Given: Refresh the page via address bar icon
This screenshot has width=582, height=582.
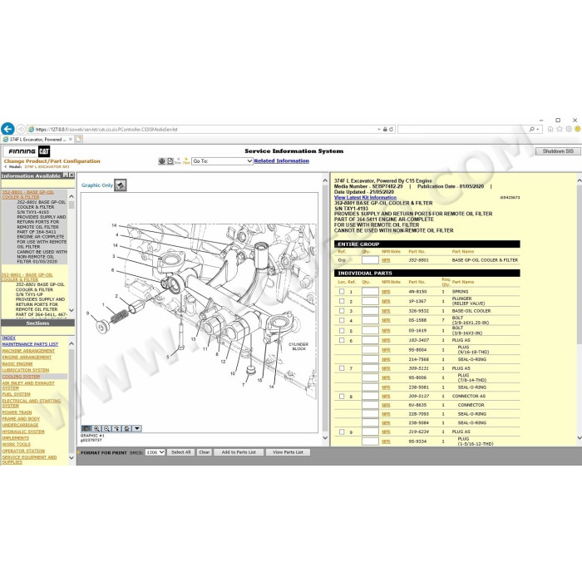Looking at the screenshot, I should pyautogui.click(x=392, y=129).
